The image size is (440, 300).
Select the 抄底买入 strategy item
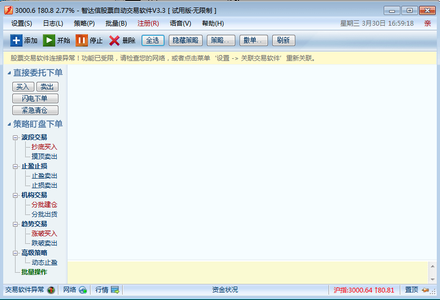(x=44, y=147)
